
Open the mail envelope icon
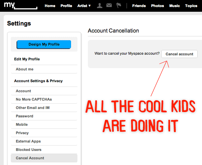pyautogui.click(x=109, y=5)
